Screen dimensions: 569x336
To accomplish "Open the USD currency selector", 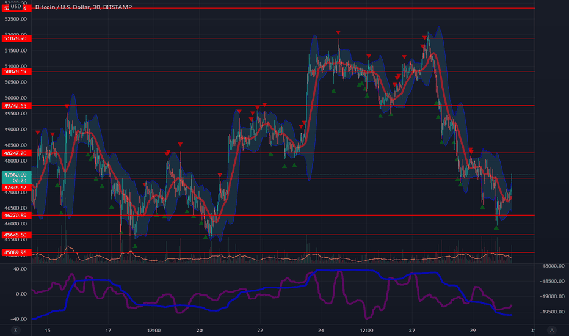I will pyautogui.click(x=15, y=6).
